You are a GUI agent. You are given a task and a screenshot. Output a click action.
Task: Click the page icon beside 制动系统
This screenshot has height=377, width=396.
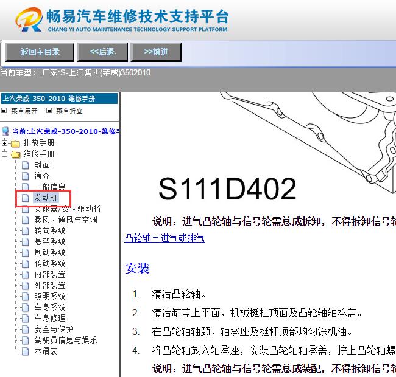[x=25, y=253]
